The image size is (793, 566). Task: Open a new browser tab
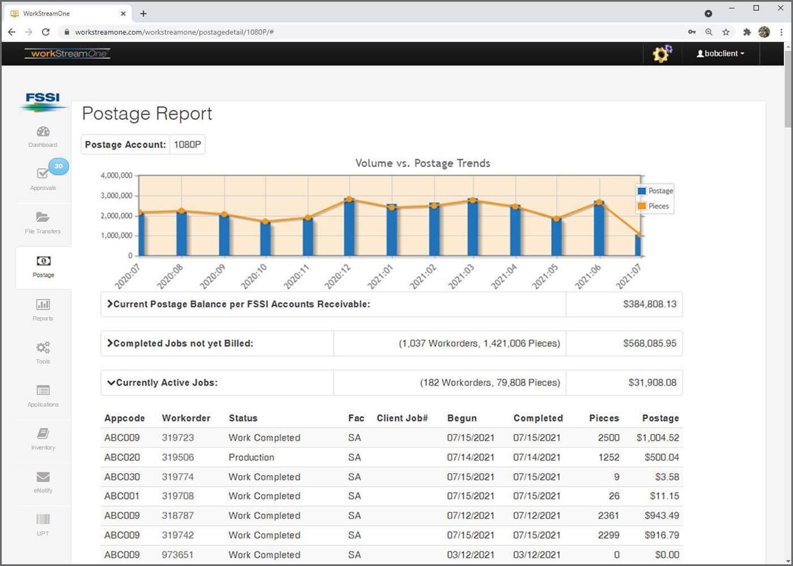(143, 14)
